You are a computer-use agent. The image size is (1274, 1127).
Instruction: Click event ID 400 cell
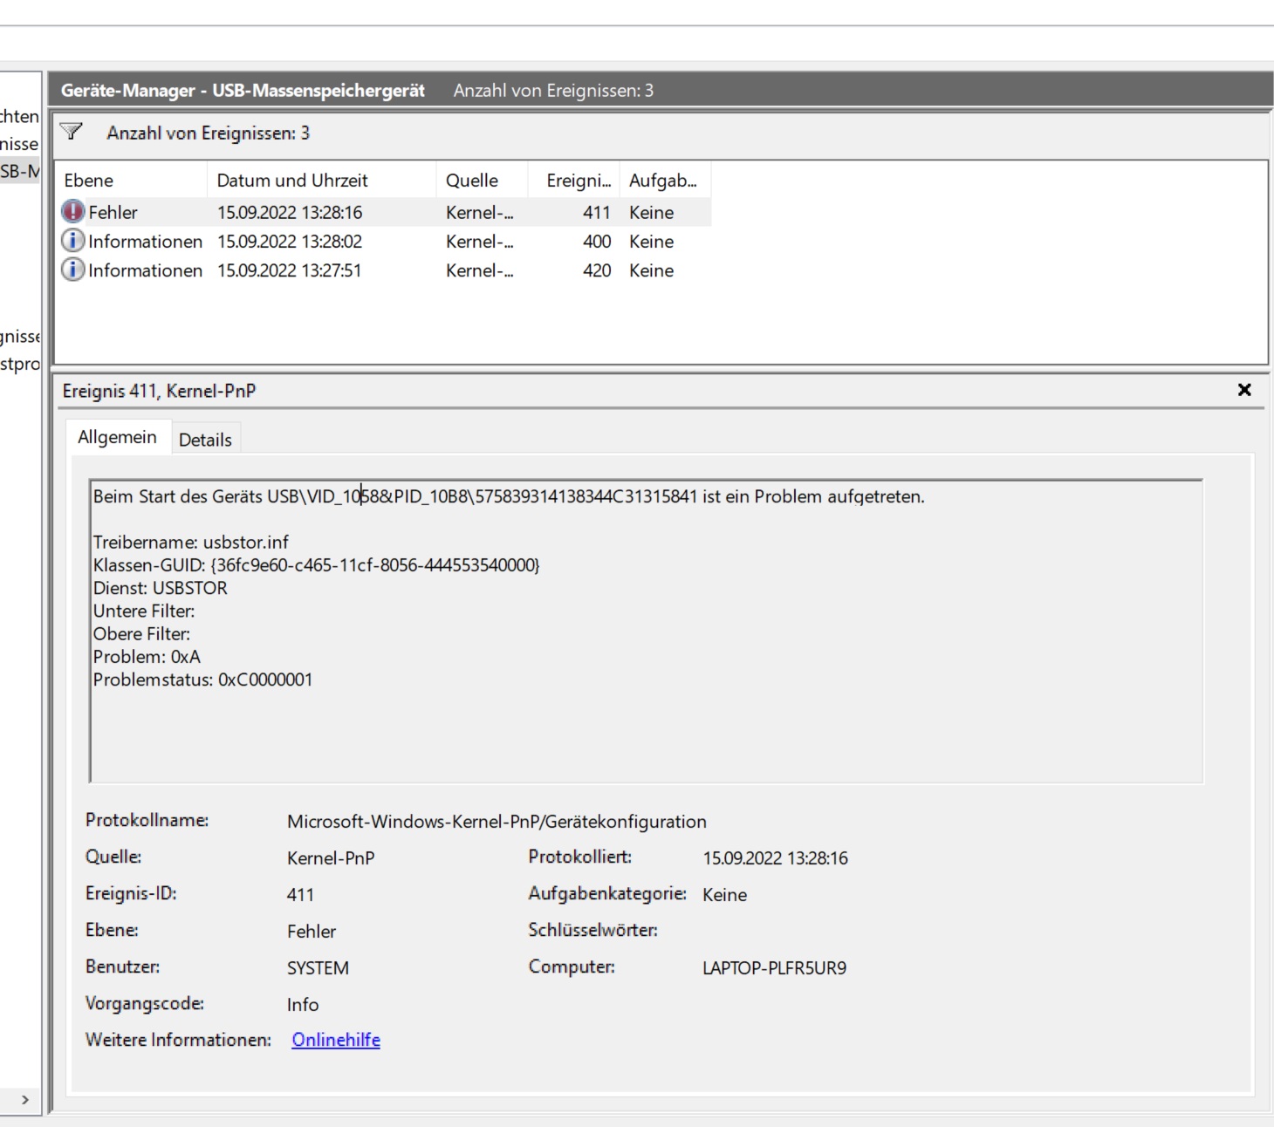(x=597, y=242)
